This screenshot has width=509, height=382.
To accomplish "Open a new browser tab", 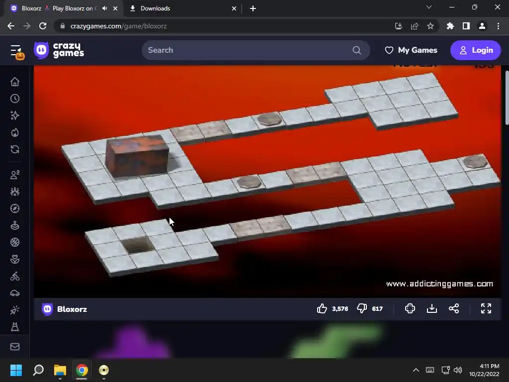I will click(253, 8).
